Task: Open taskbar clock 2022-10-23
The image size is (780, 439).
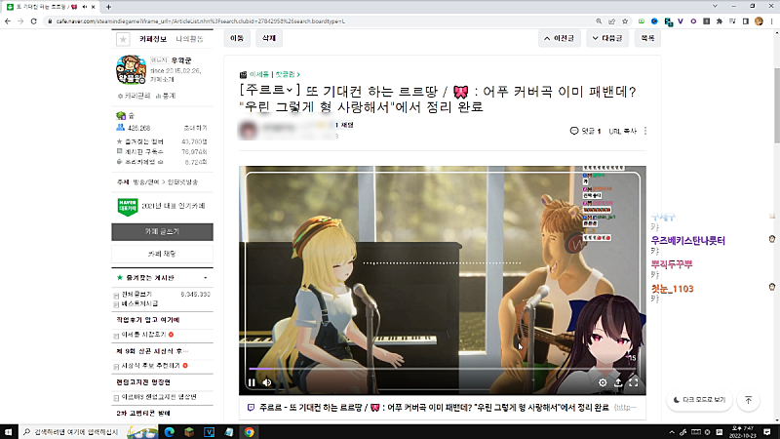Action: pyautogui.click(x=743, y=432)
